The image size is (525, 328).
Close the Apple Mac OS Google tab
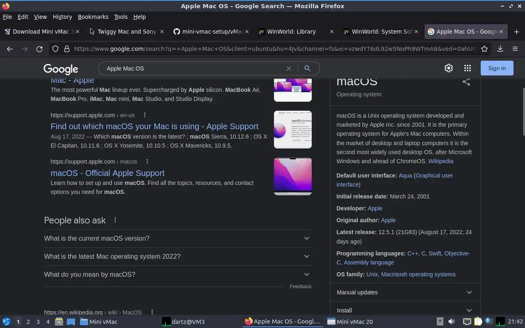click(501, 32)
